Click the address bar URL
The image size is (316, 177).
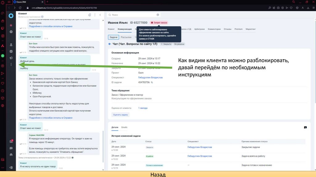(x=64, y=8)
